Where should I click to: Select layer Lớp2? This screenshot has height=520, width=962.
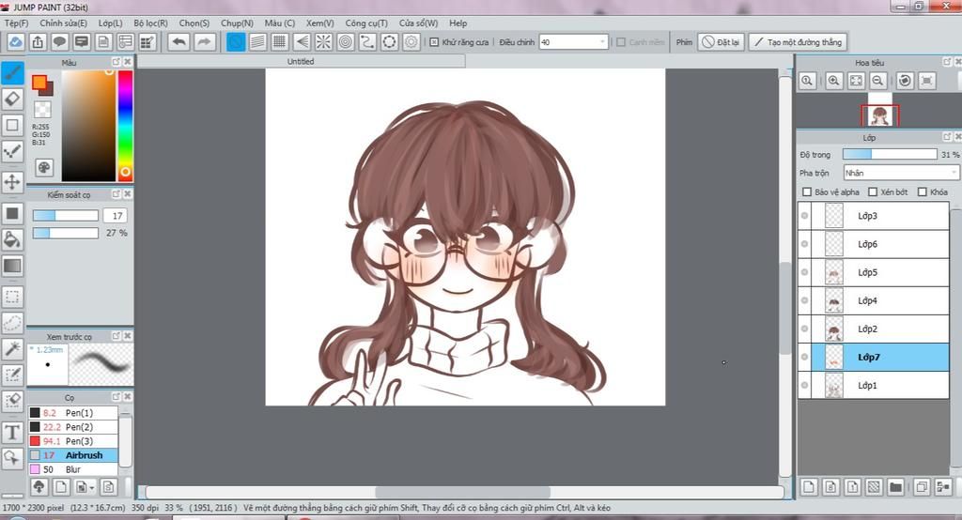(x=874, y=329)
